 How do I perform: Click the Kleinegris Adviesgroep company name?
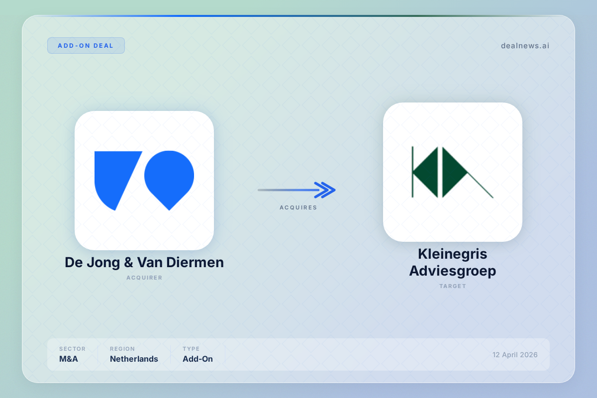coord(452,263)
